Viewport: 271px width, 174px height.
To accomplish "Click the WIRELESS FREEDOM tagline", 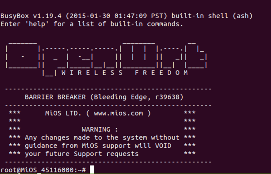I will click(125, 73).
